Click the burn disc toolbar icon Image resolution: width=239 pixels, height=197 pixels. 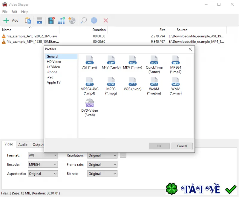tap(72, 20)
